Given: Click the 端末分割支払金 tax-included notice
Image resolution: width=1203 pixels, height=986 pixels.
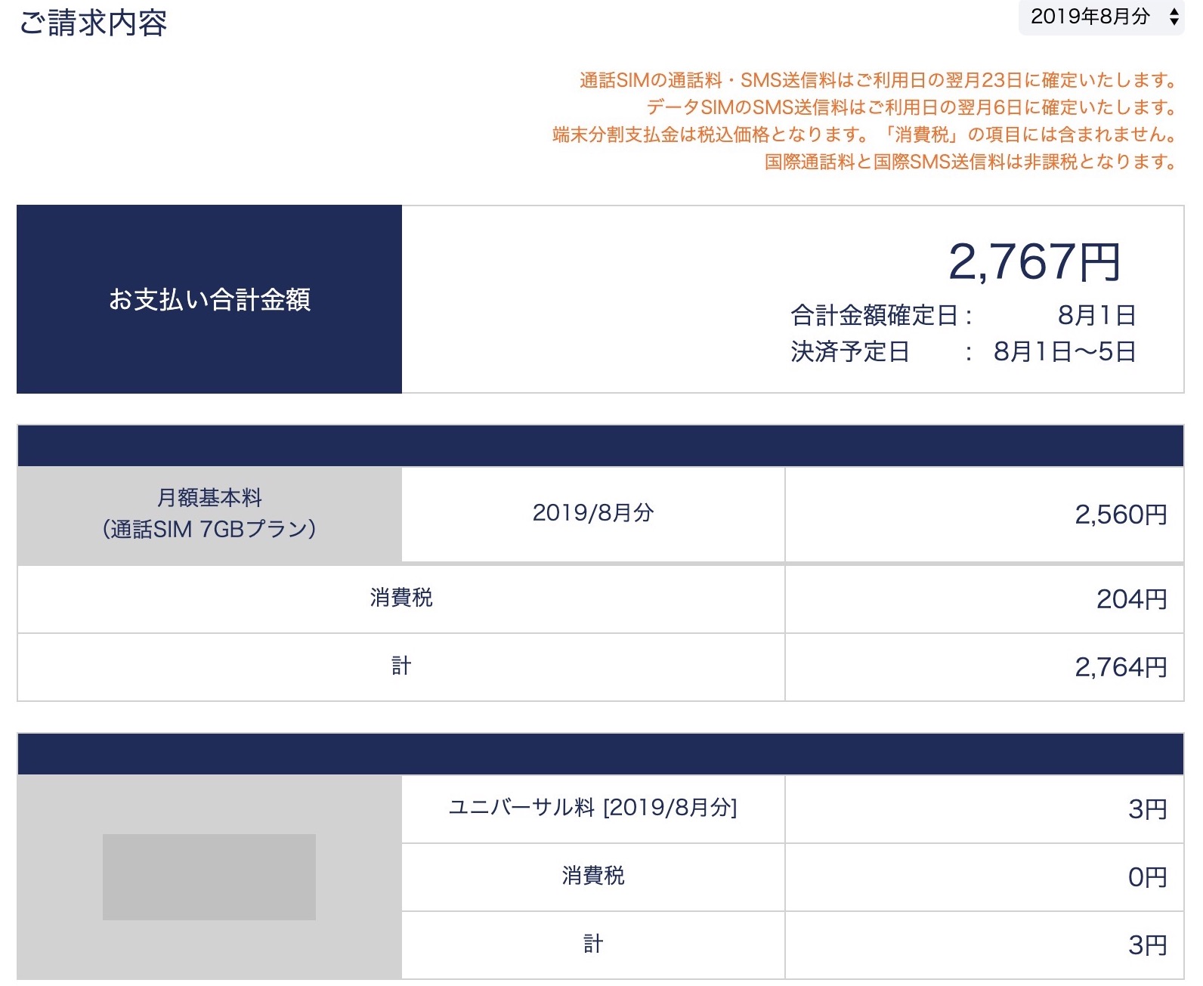Looking at the screenshot, I should pyautogui.click(x=864, y=134).
